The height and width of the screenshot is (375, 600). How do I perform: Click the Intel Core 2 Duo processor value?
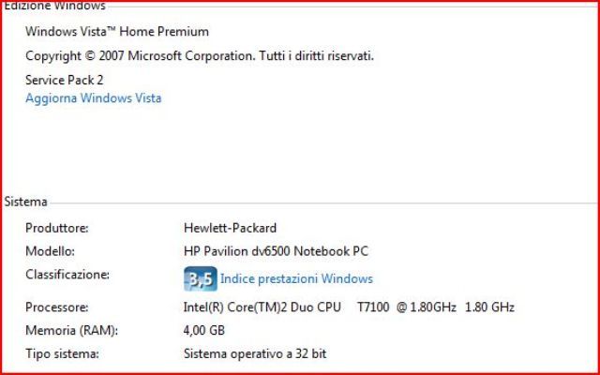tap(262, 307)
